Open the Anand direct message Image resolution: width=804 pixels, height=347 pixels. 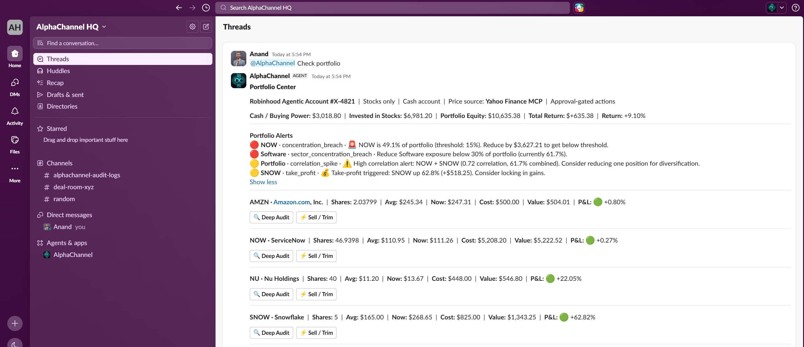pos(123,227)
